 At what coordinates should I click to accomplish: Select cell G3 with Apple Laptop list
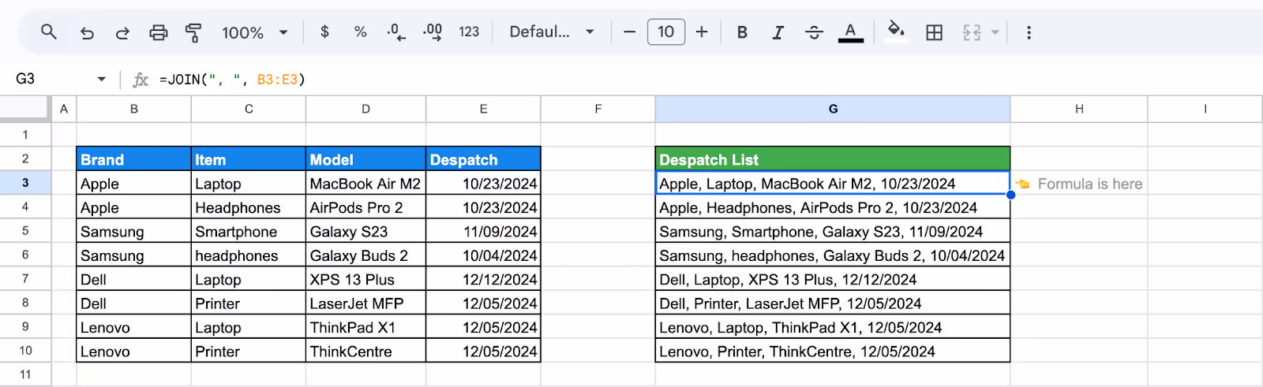point(833,184)
